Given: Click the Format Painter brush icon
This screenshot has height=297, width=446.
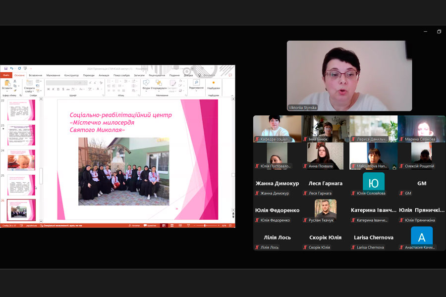Looking at the screenshot, I should click(x=15, y=91).
